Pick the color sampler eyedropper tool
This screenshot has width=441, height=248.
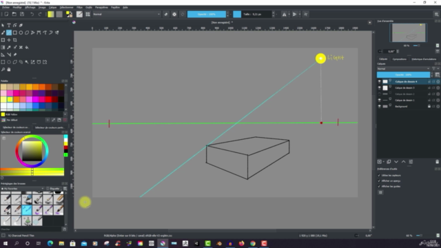coord(9,48)
